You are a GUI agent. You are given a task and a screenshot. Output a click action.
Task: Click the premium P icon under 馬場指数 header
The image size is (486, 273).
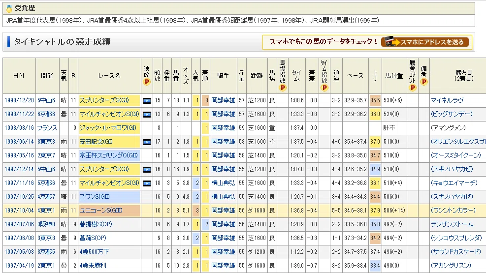coord(282,88)
